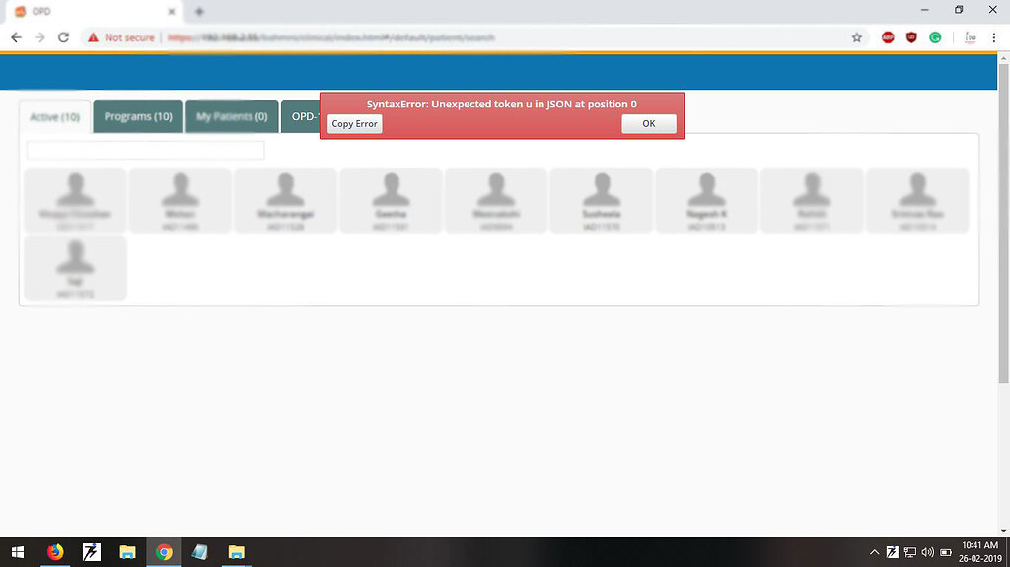
Task: Select the Nagesh K patient card
Action: tap(706, 200)
